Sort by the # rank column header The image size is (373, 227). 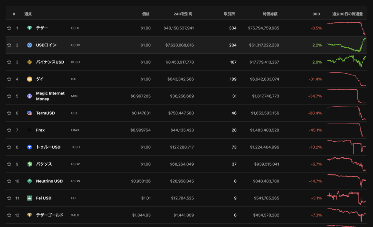14,14
